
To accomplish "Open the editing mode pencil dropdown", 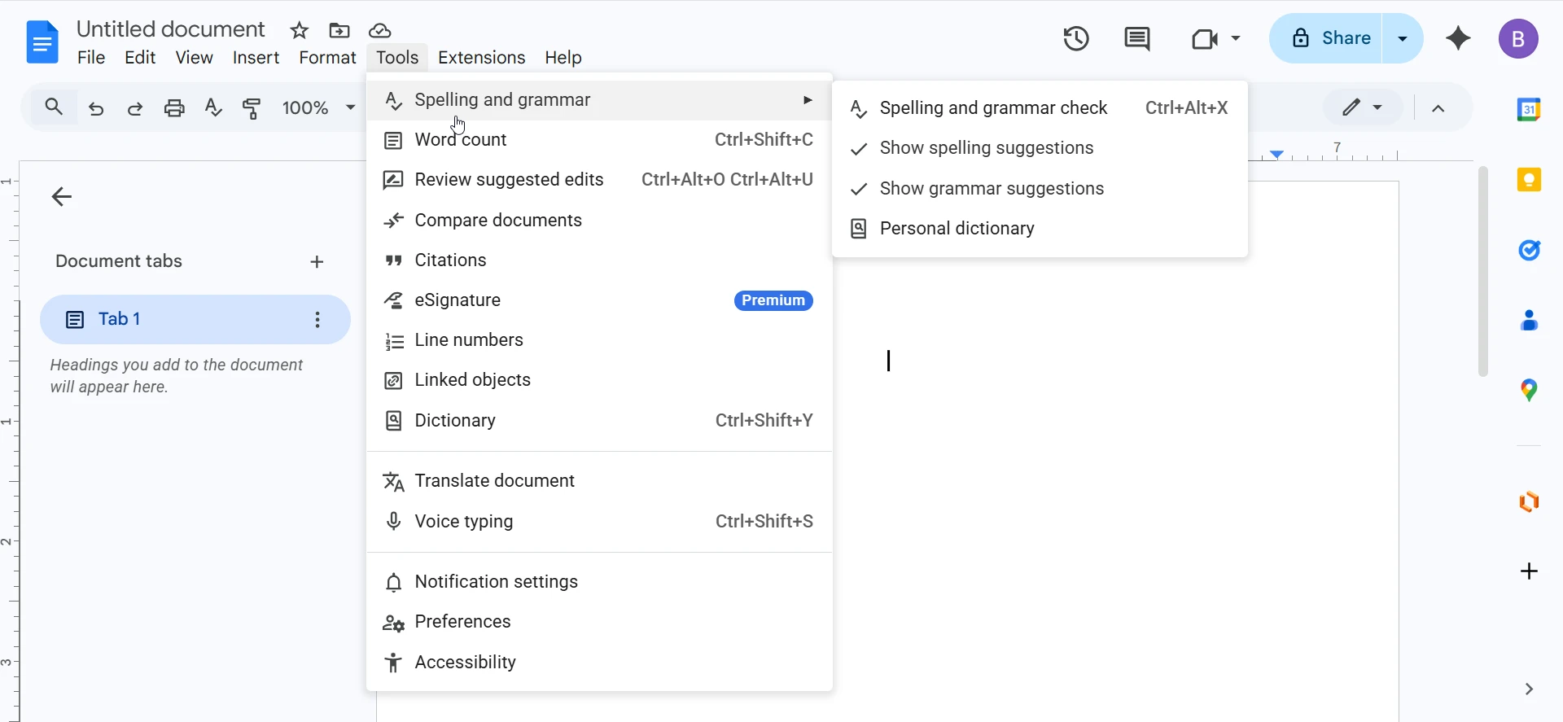I will coord(1362,107).
